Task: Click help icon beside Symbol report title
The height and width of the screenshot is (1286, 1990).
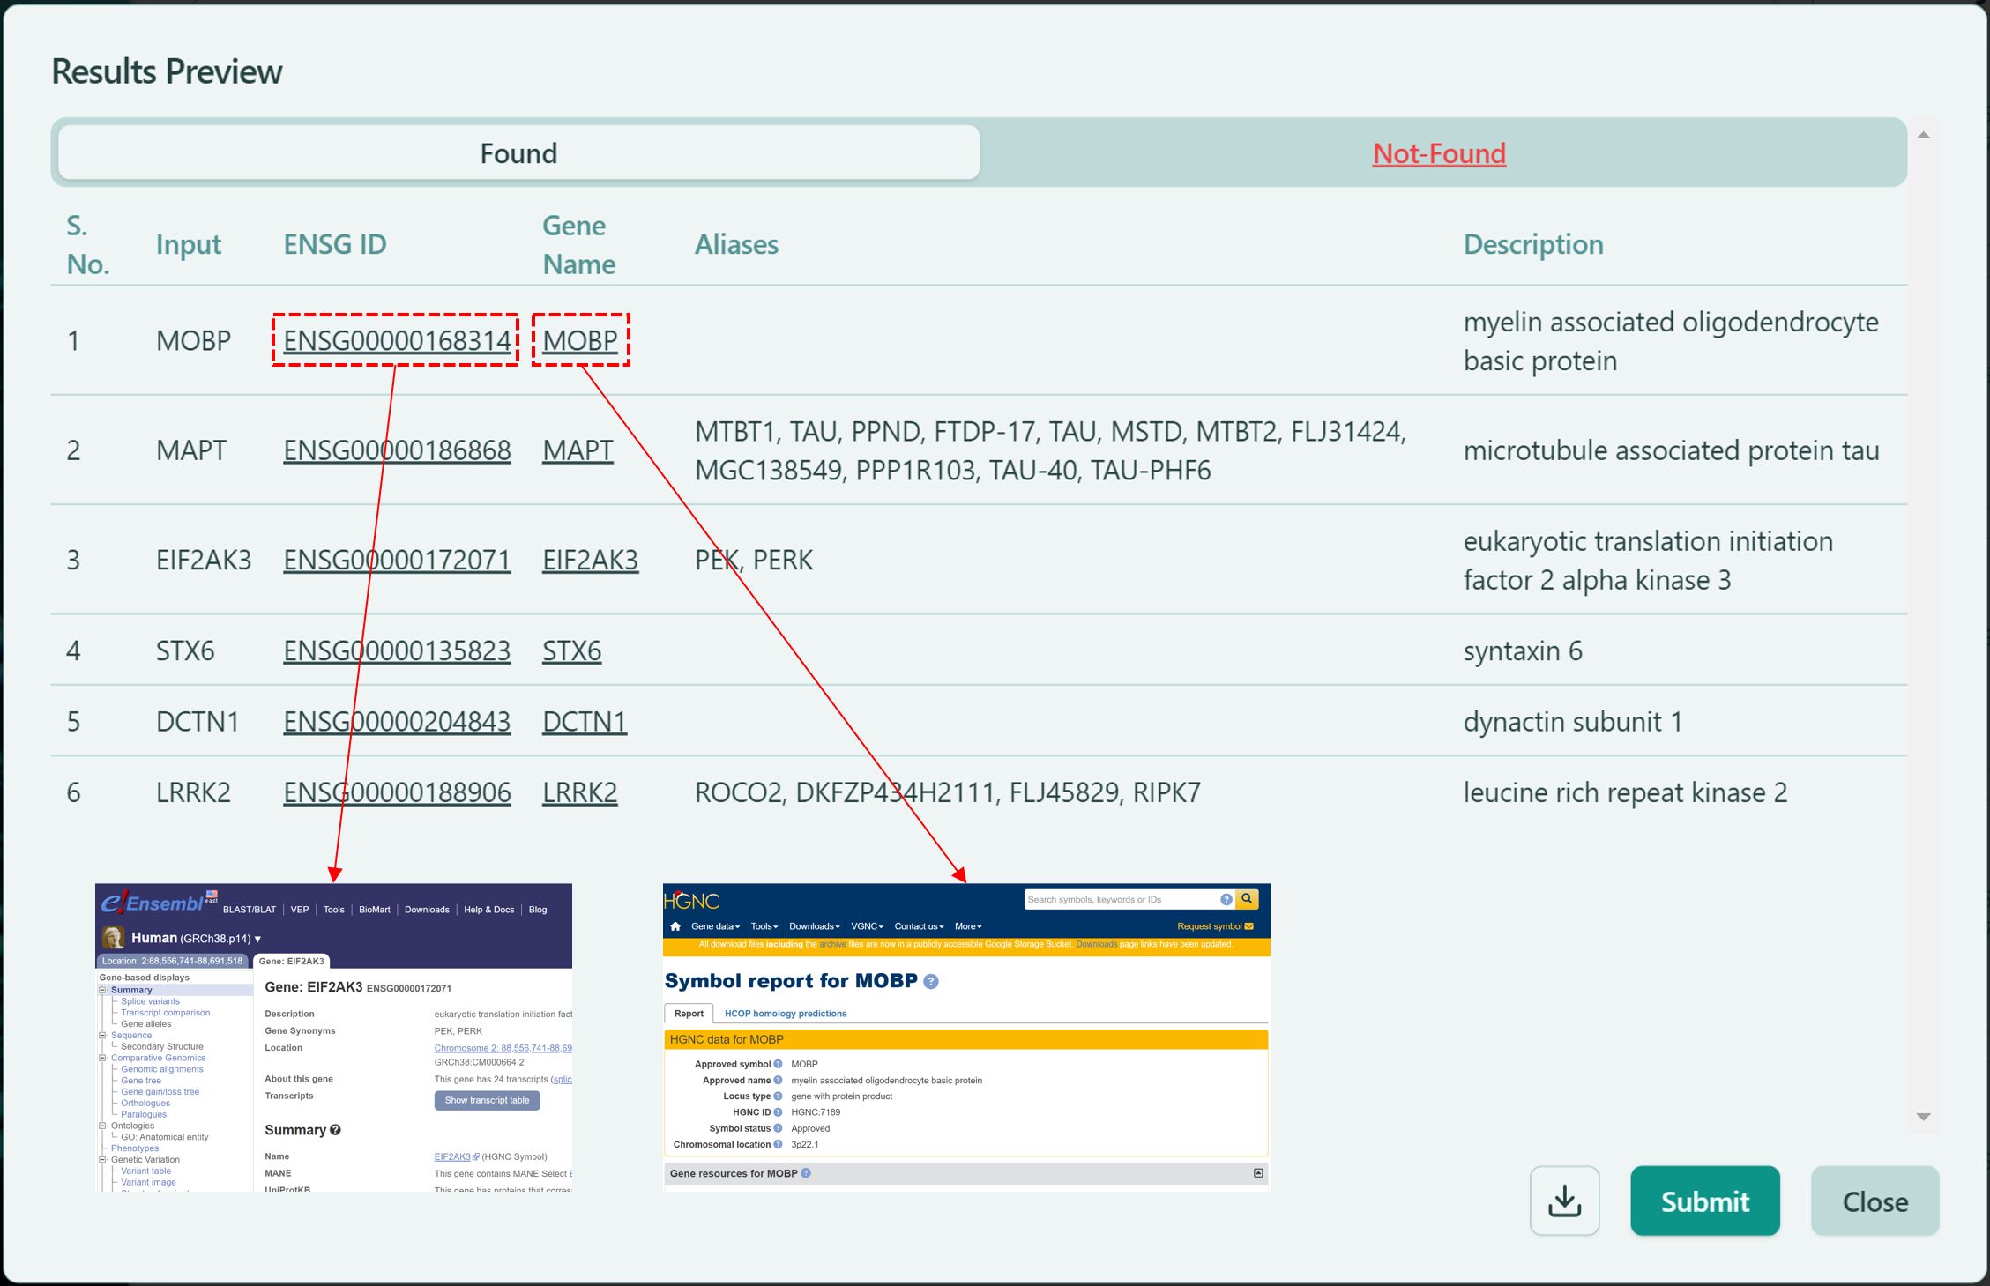Action: click(x=931, y=982)
